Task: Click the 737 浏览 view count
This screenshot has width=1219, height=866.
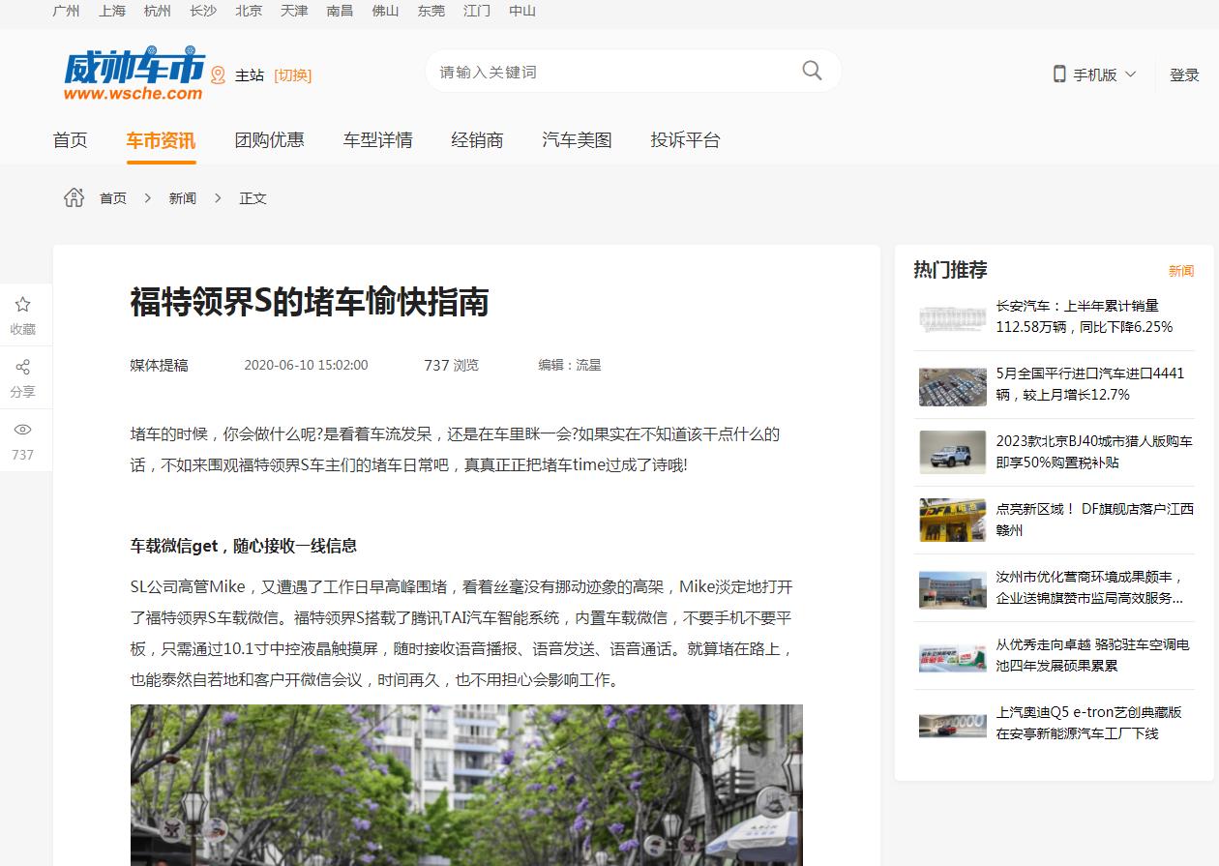Action: 451,365
